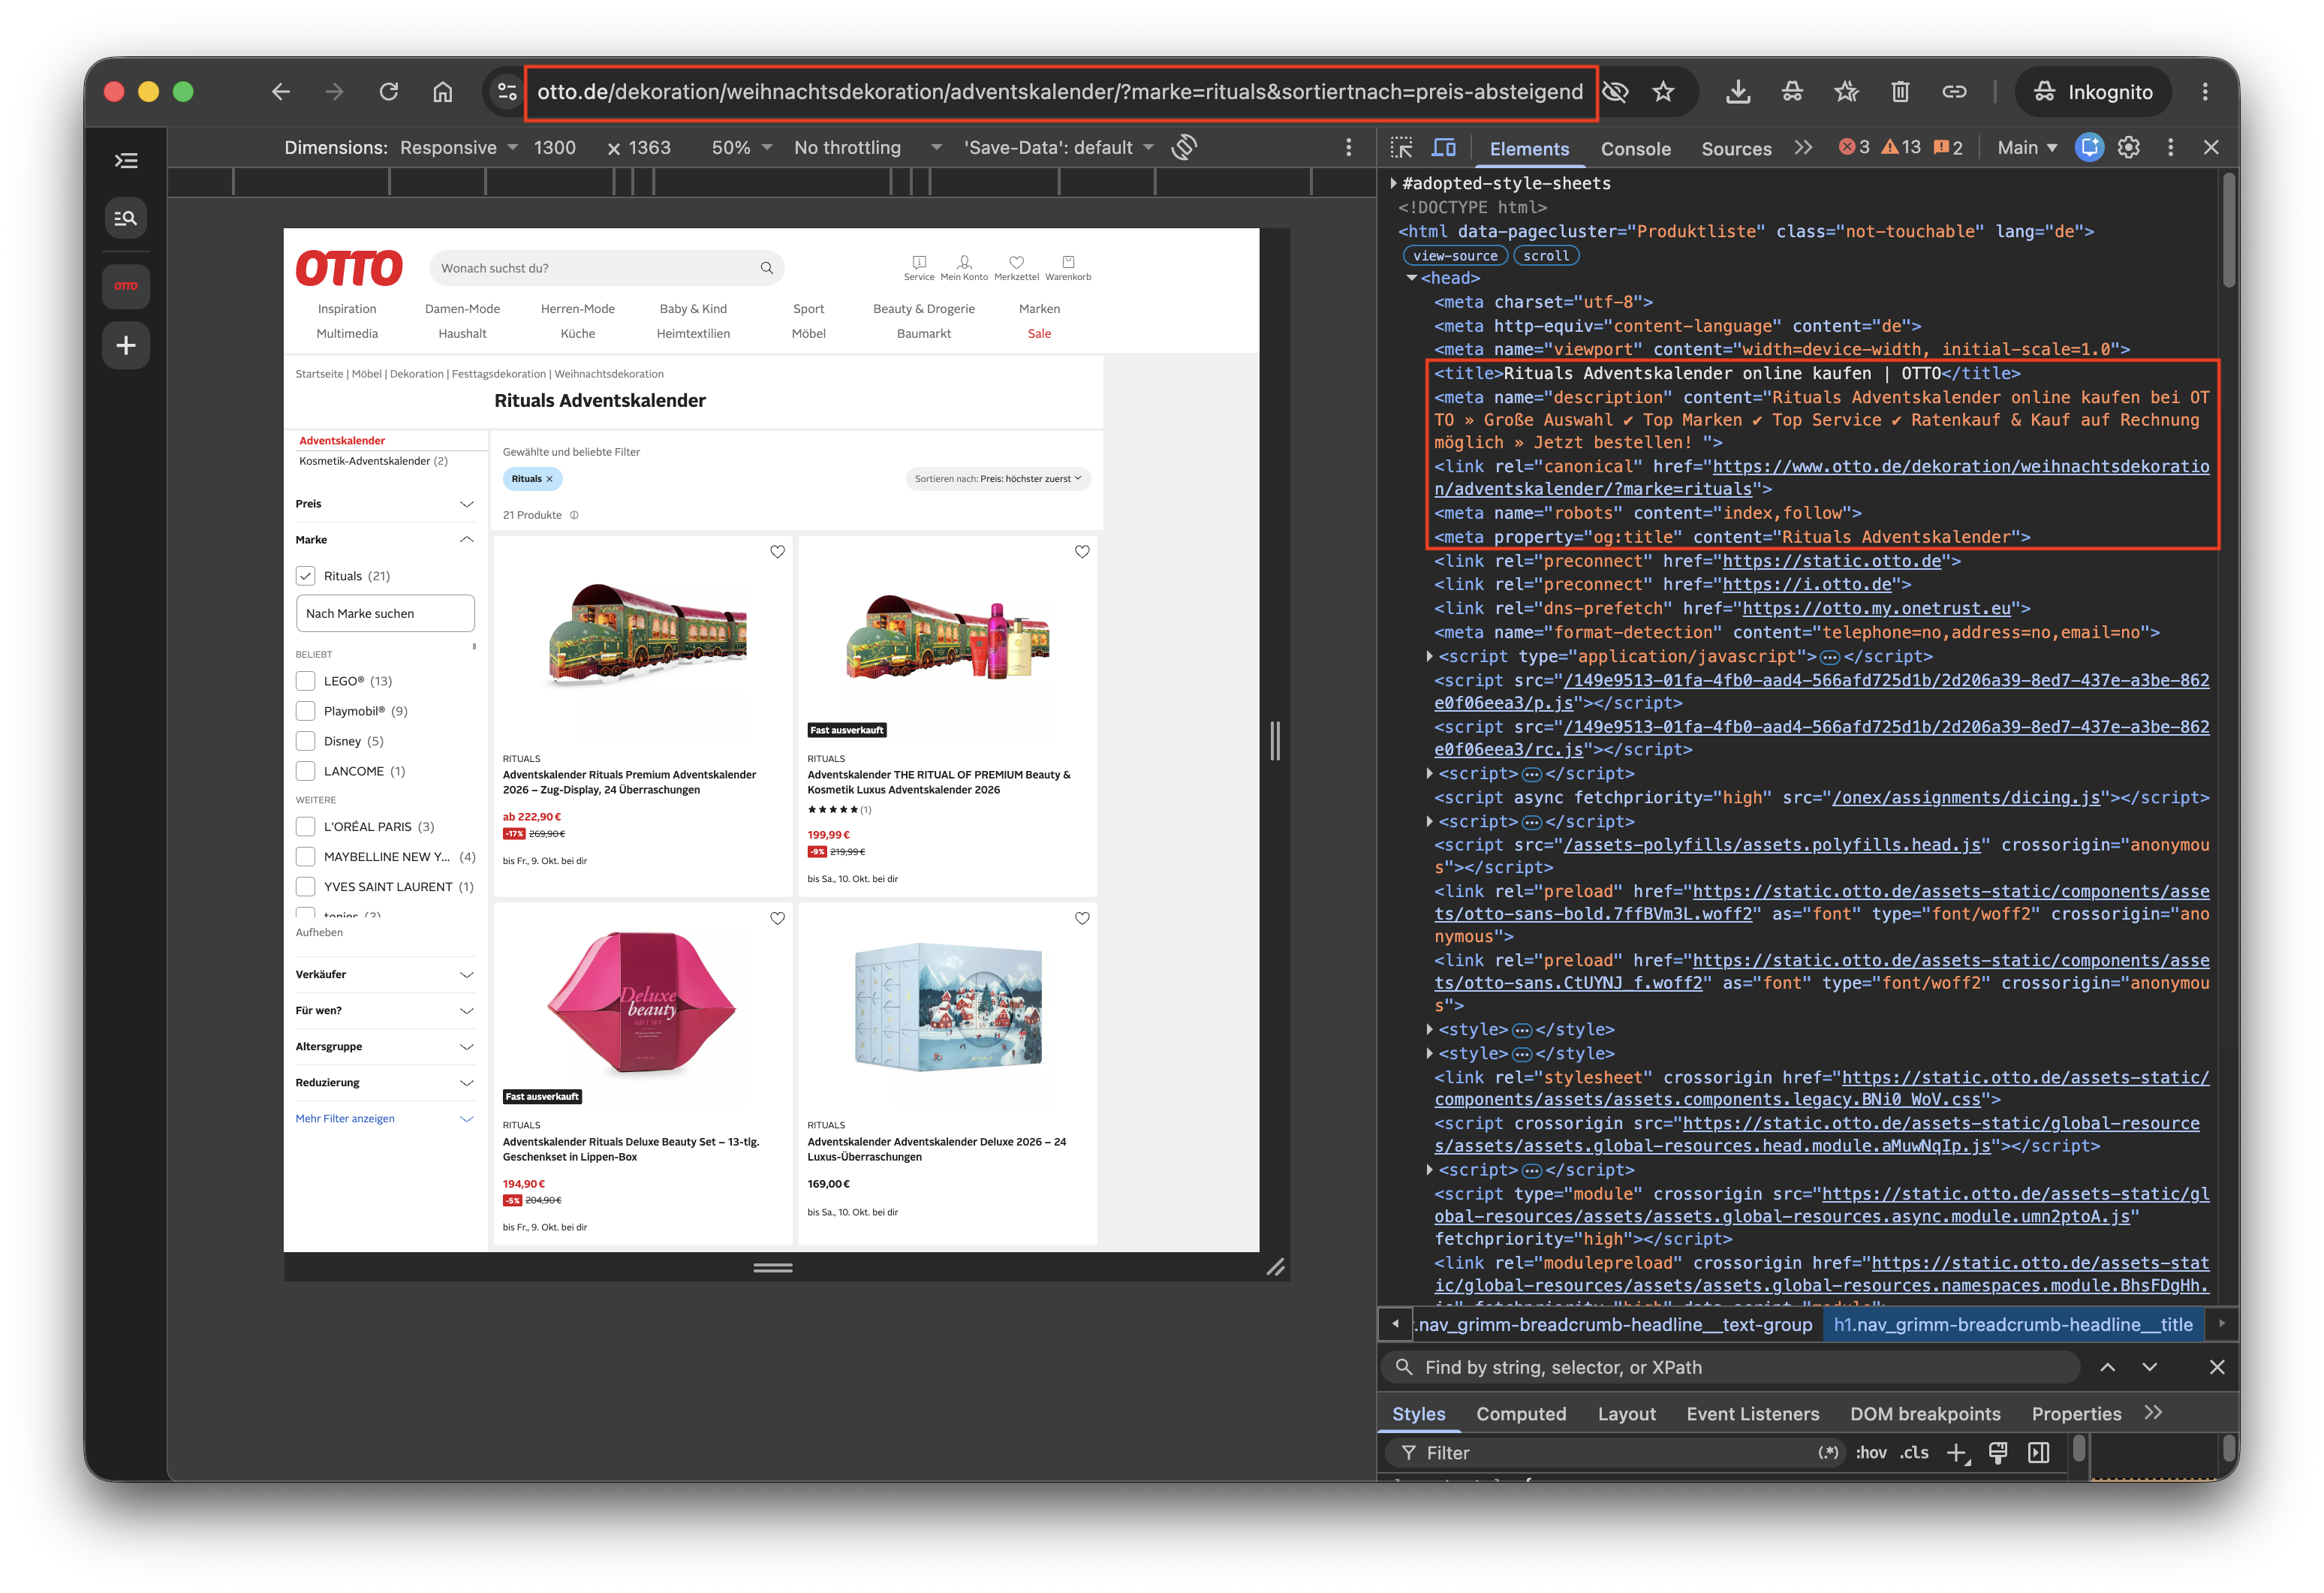Click the side panel toggle icon at top left

[126, 161]
